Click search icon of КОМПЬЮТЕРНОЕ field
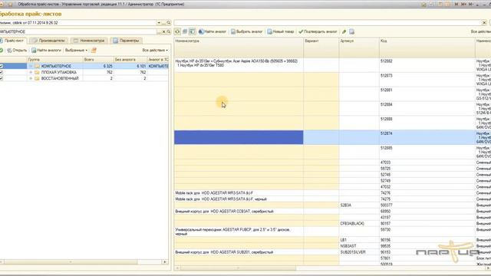This screenshot has width=491, height=276. pos(169,31)
